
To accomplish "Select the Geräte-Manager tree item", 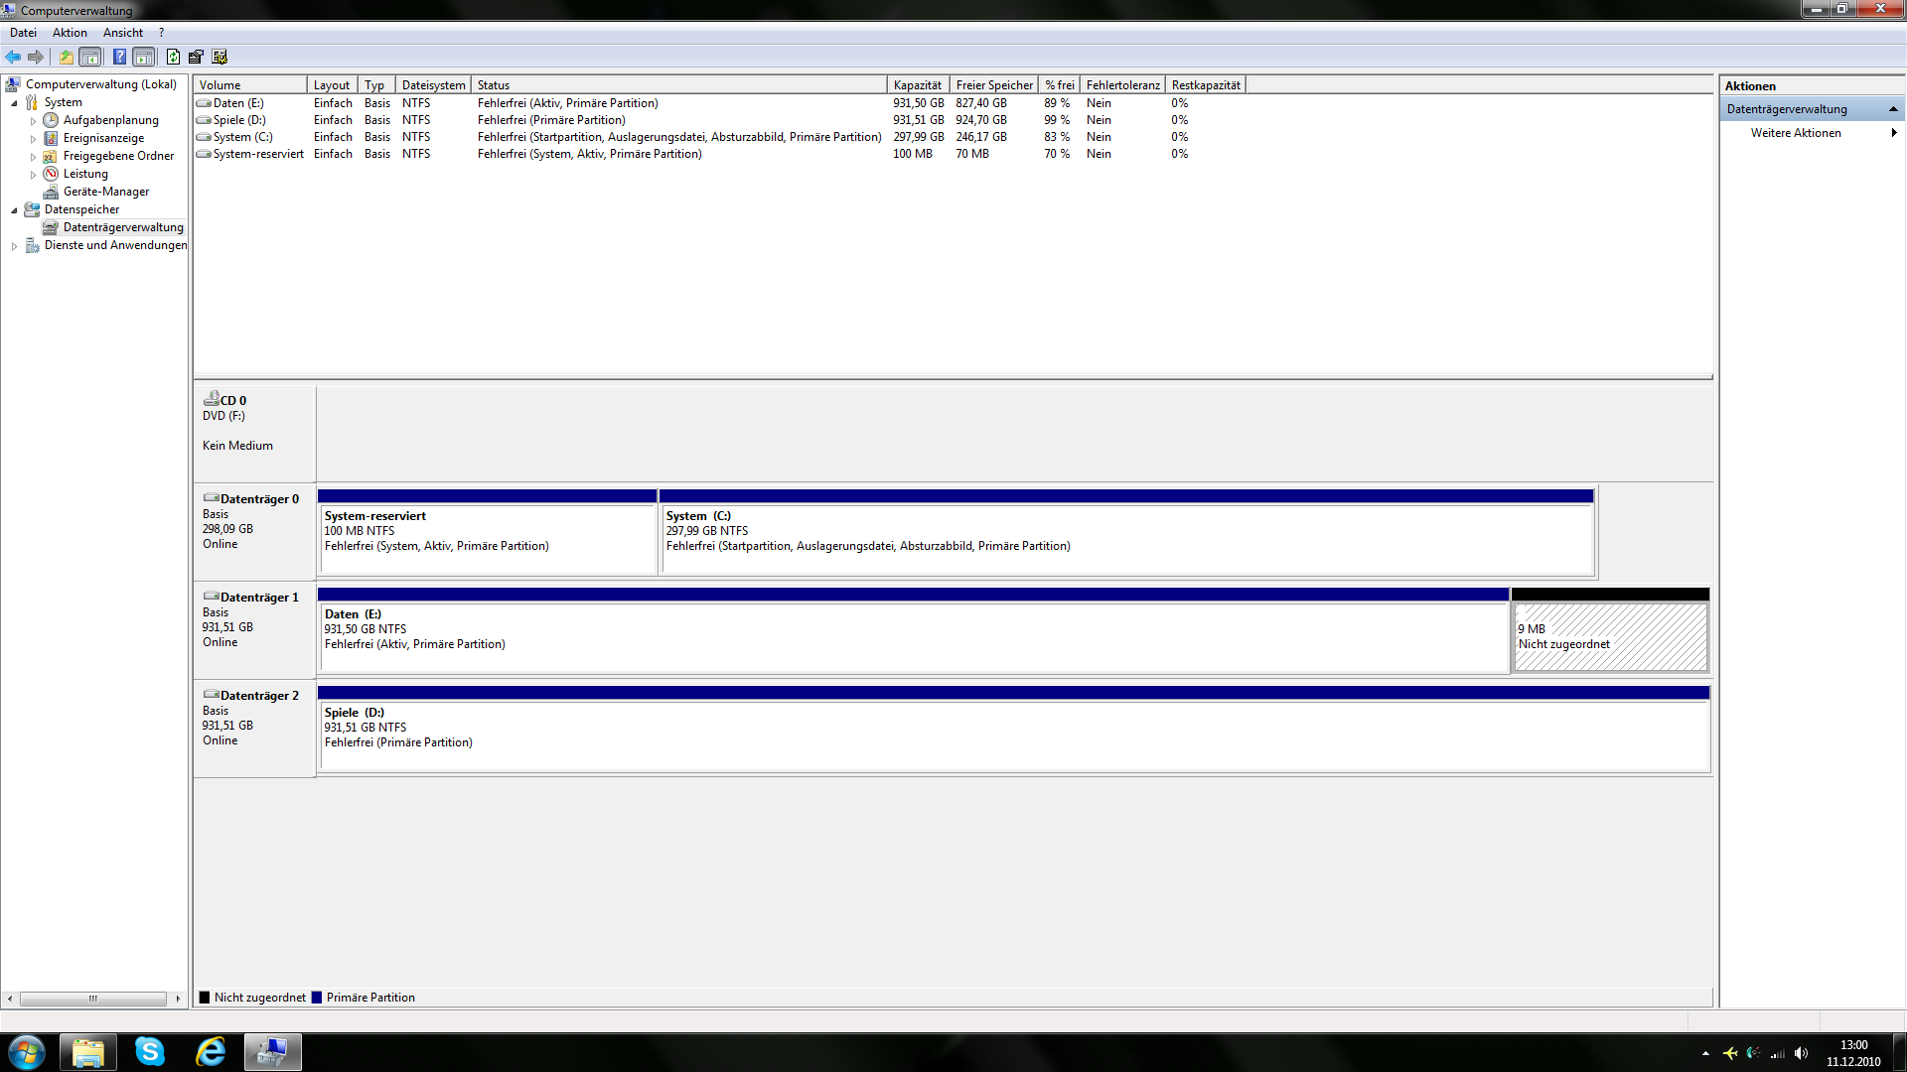I will (x=105, y=192).
